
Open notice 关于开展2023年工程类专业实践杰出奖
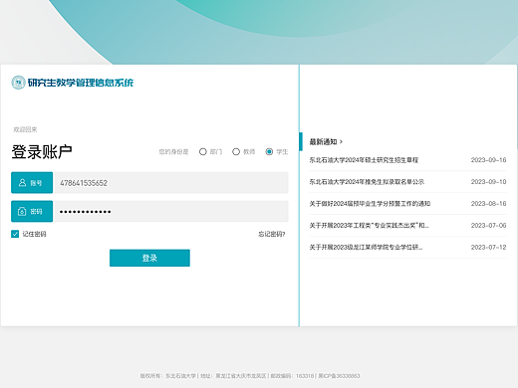369,226
